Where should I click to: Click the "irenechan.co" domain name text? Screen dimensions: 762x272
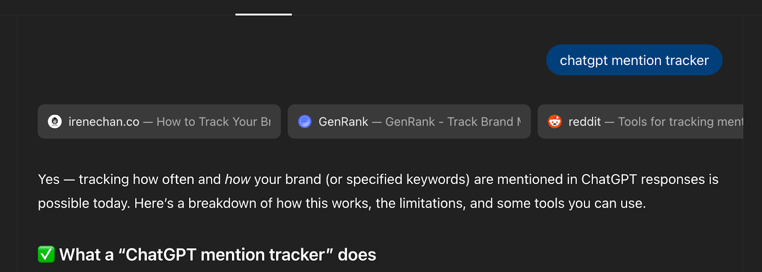(x=104, y=122)
